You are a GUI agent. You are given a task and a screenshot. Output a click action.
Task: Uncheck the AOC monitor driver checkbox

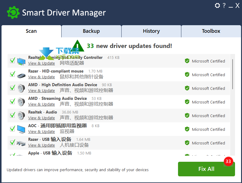[12, 129]
